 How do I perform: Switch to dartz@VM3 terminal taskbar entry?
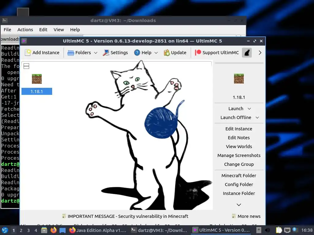159,230
